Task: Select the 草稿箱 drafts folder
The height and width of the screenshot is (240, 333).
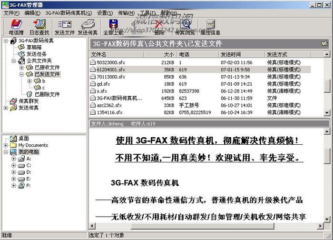Action: pyautogui.click(x=34, y=47)
